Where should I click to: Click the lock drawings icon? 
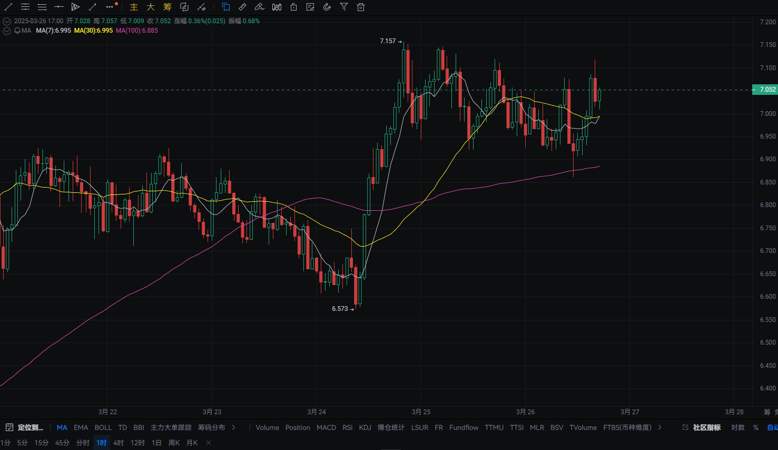pos(293,7)
